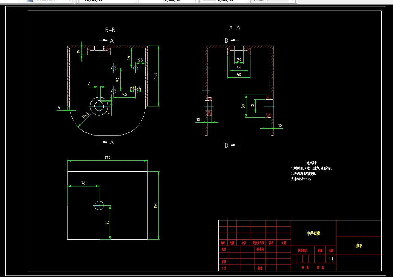This screenshot has height=277, width=393.
Task: Select the 133 height dimension in B-B view
Action: tap(155, 76)
